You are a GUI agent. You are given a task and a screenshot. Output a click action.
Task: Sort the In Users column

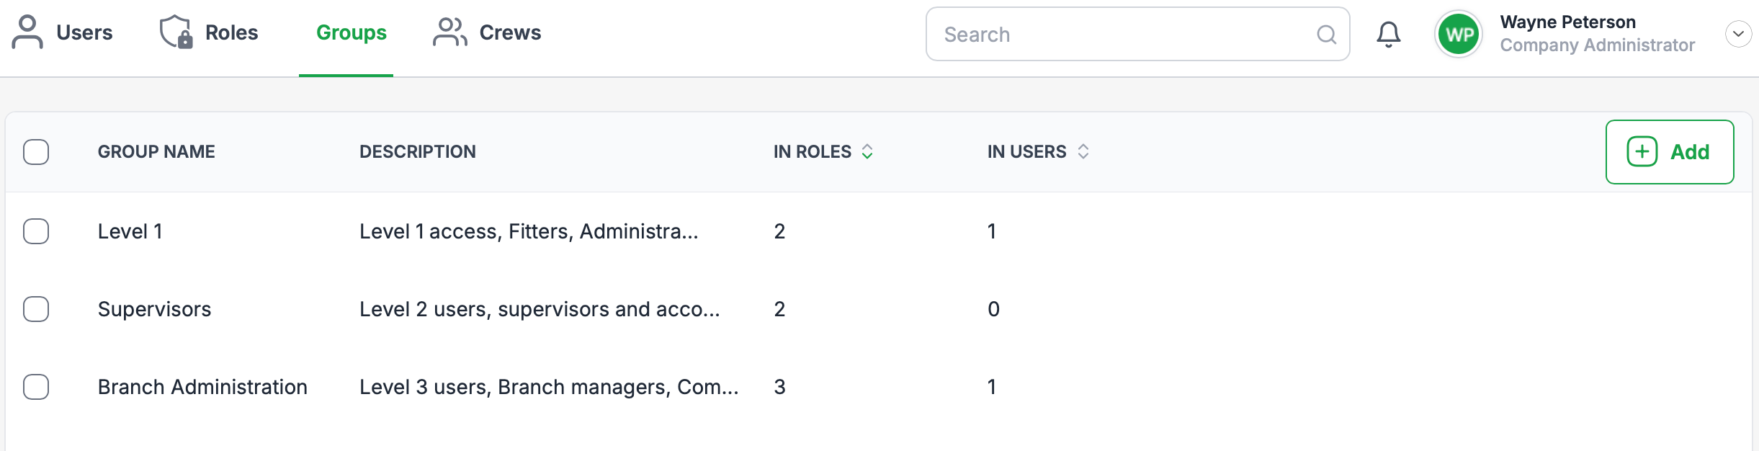tap(1083, 152)
